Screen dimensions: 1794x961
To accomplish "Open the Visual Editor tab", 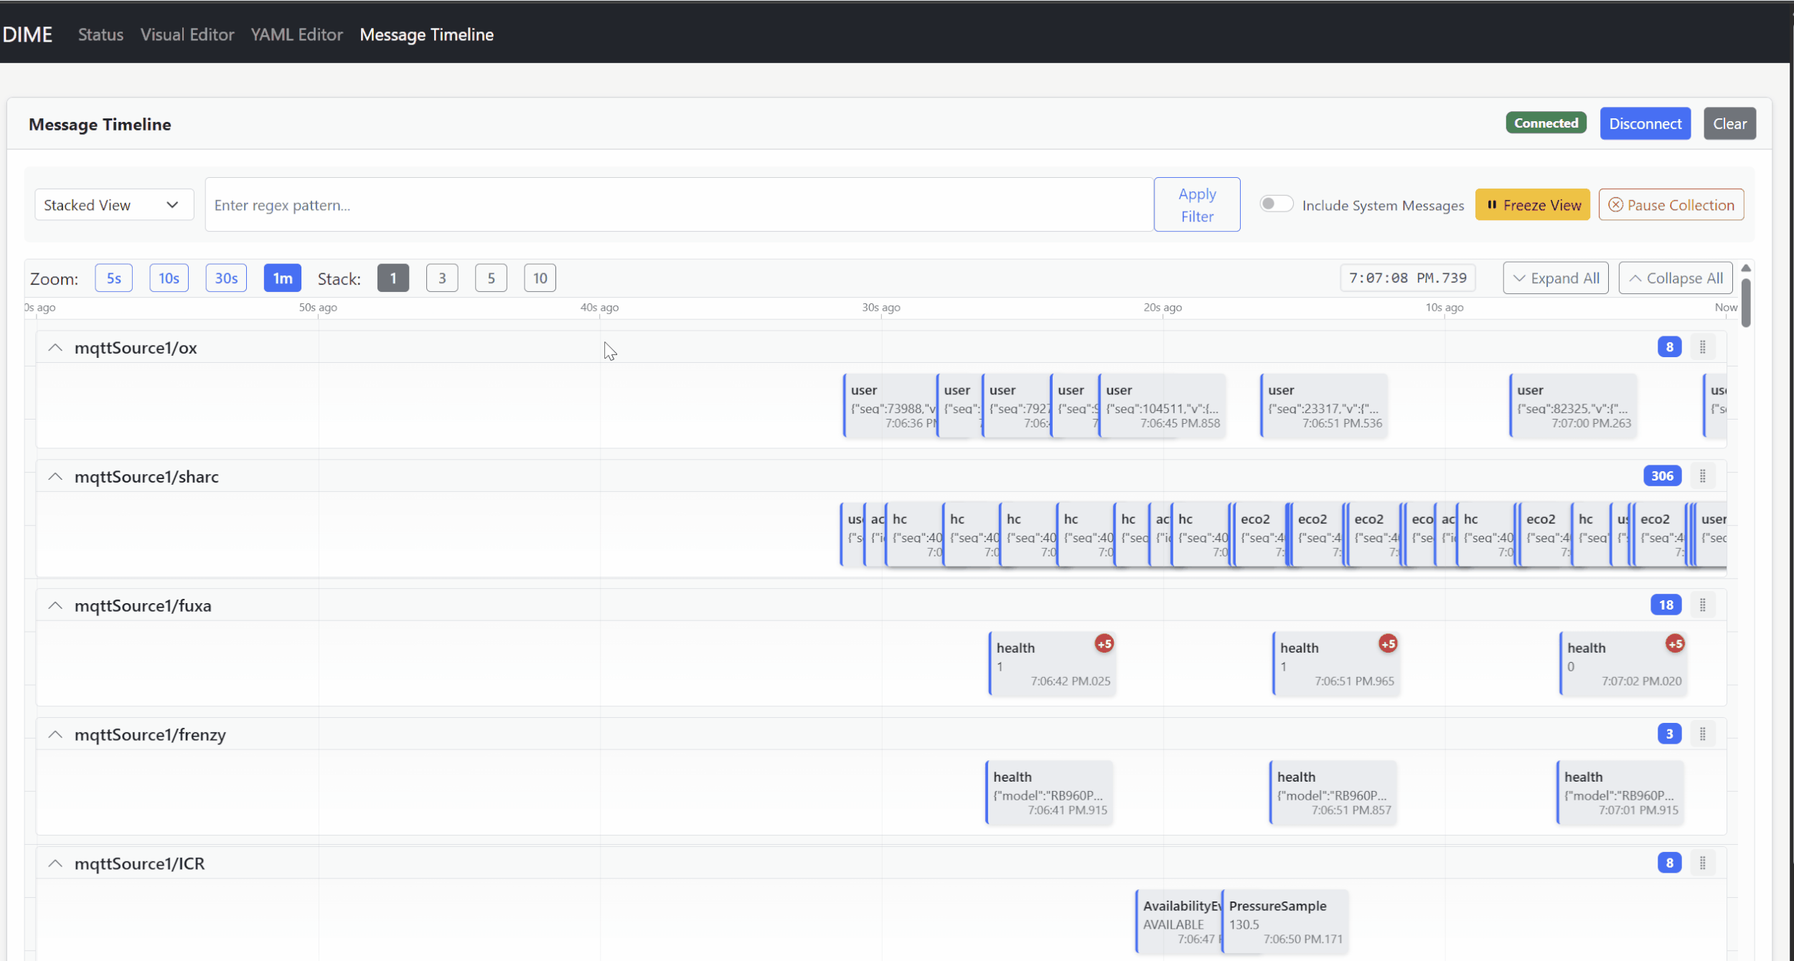I will [187, 34].
